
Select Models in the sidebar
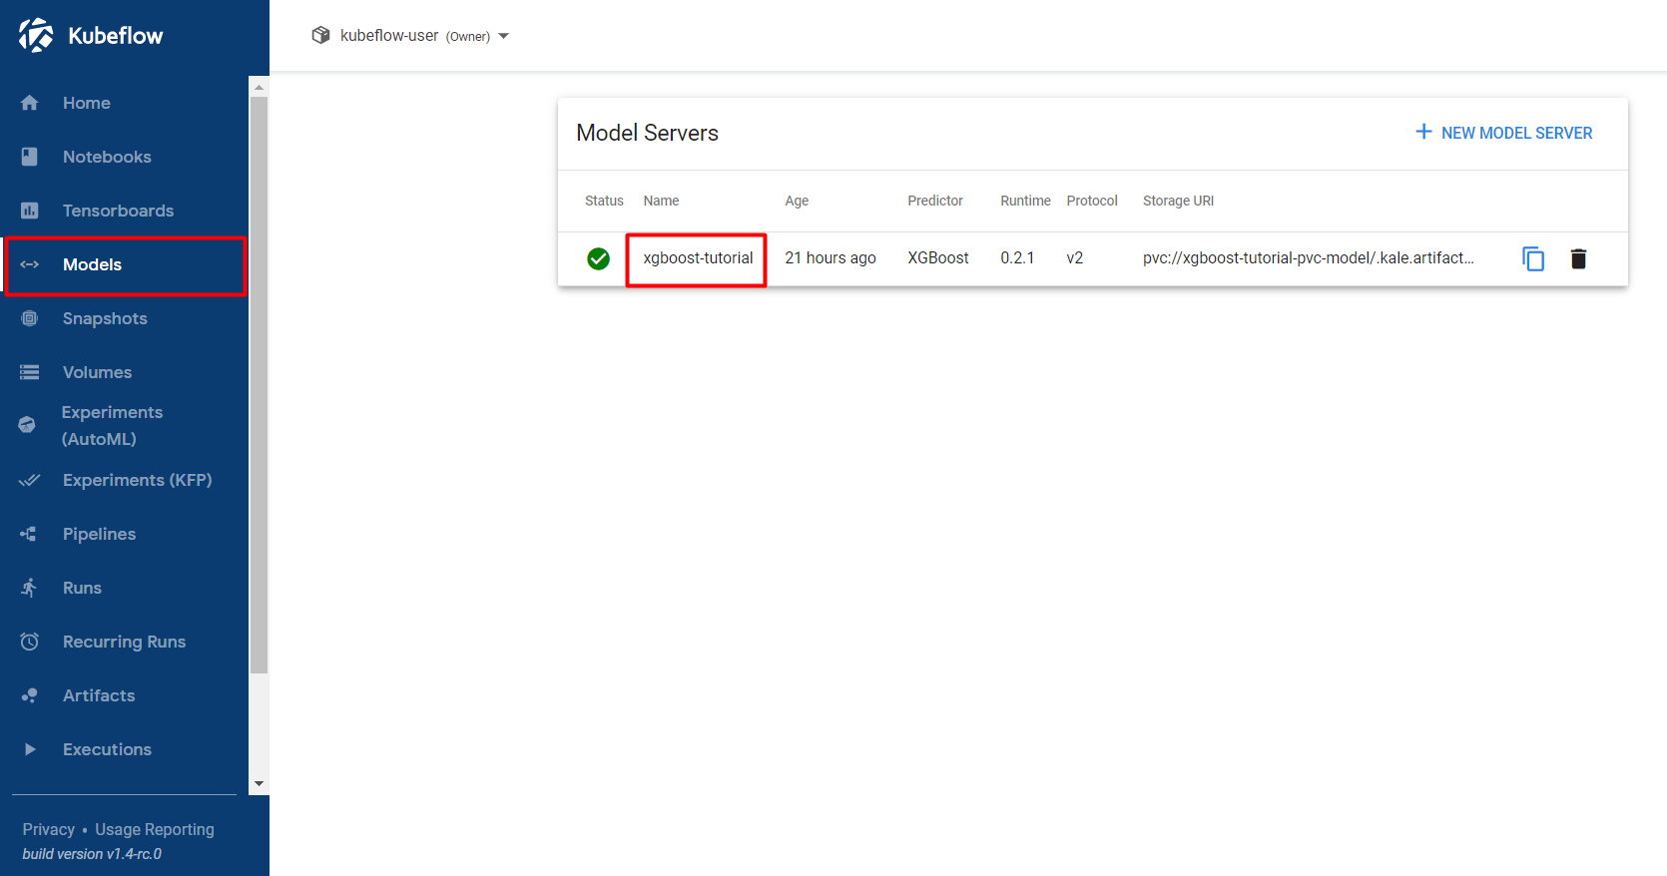(124, 264)
